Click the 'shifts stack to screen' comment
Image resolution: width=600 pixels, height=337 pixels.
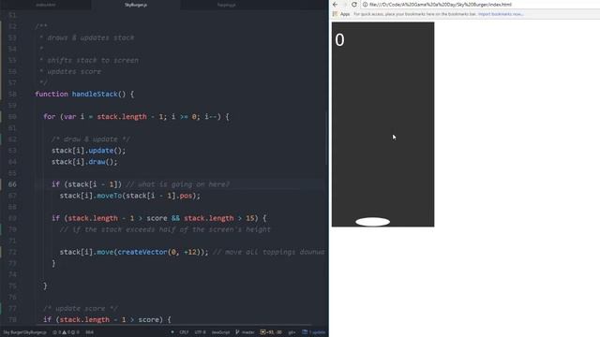89,60
